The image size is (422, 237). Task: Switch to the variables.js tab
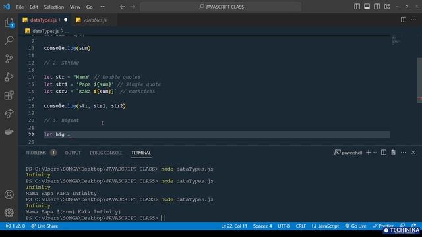(94, 20)
